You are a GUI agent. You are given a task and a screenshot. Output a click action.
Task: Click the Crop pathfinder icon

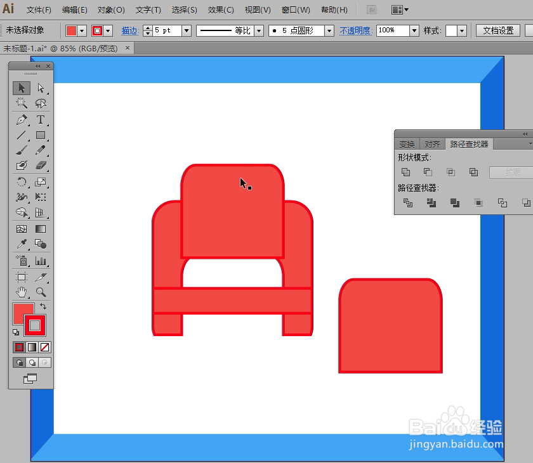pyautogui.click(x=478, y=203)
